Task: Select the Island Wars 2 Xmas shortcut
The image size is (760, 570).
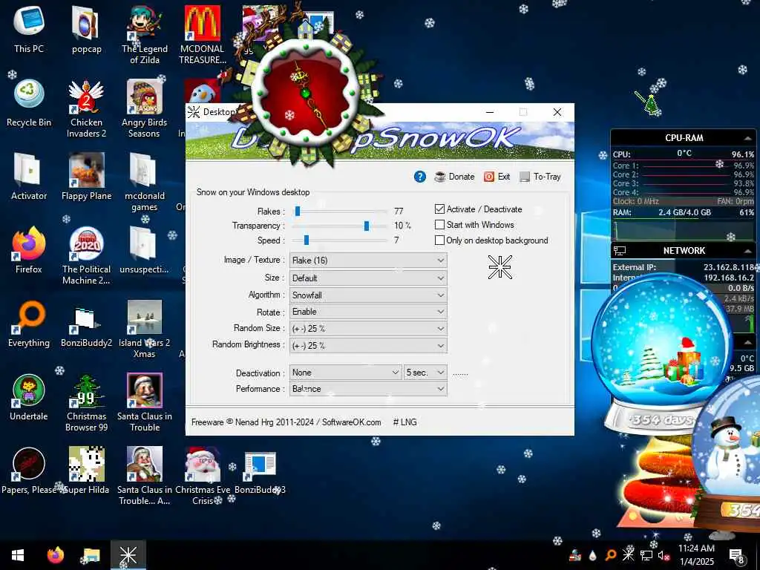Action: pos(145,330)
